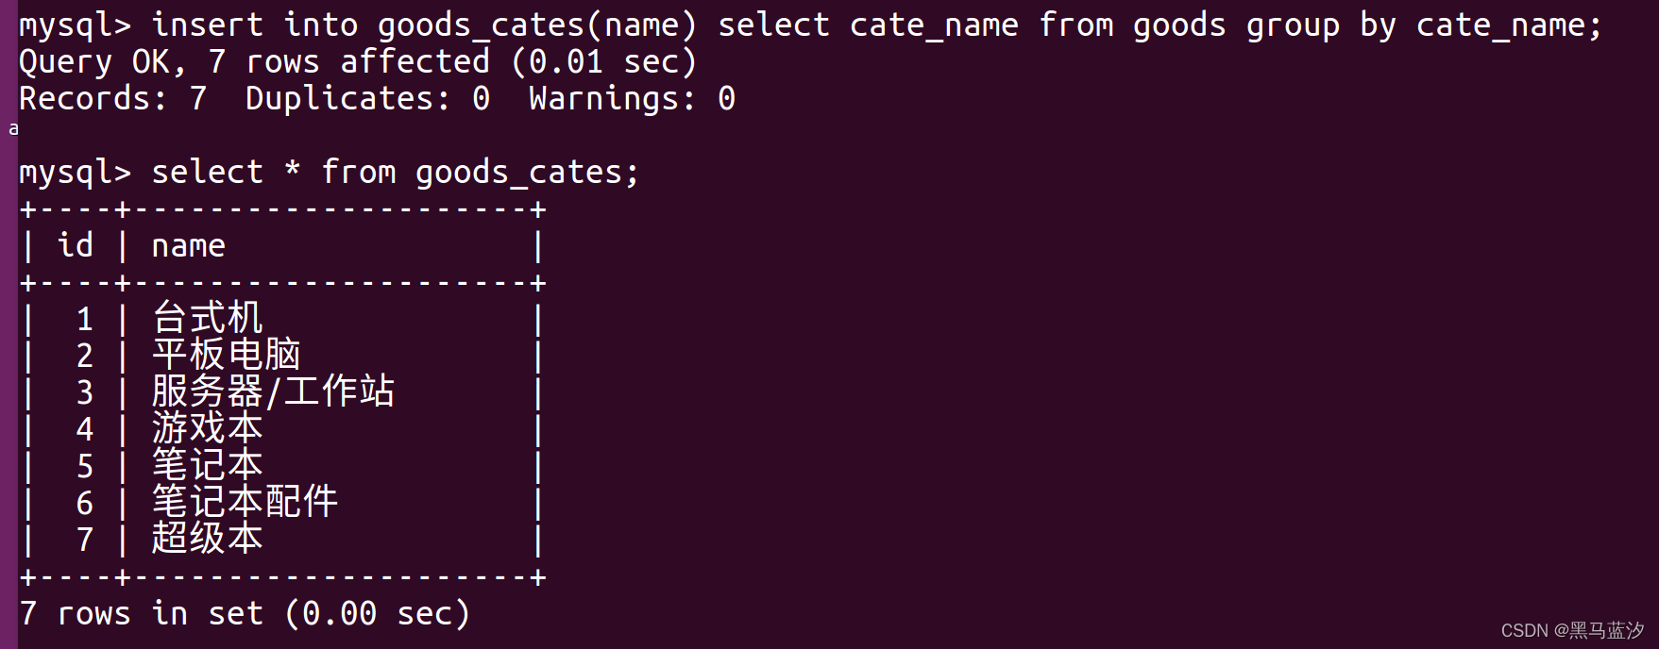The height and width of the screenshot is (649, 1659).
Task: Click the id value 1 cell
Action: tap(85, 320)
